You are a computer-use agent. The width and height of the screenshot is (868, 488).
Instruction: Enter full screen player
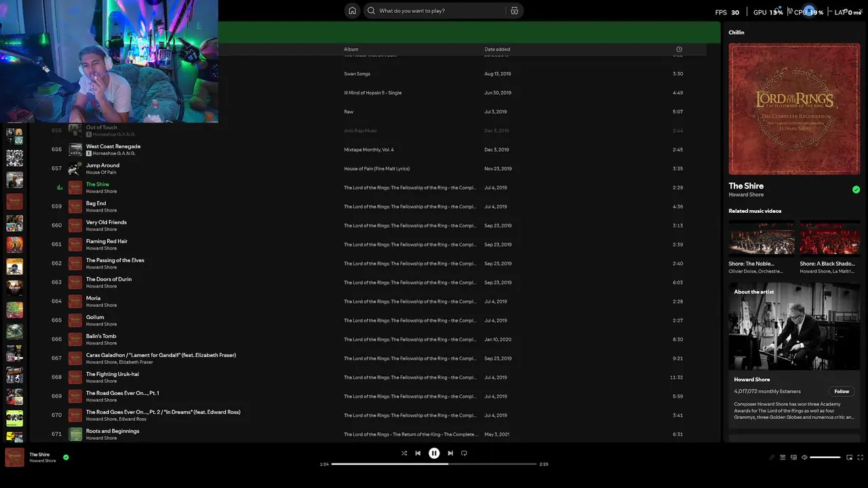point(860,457)
